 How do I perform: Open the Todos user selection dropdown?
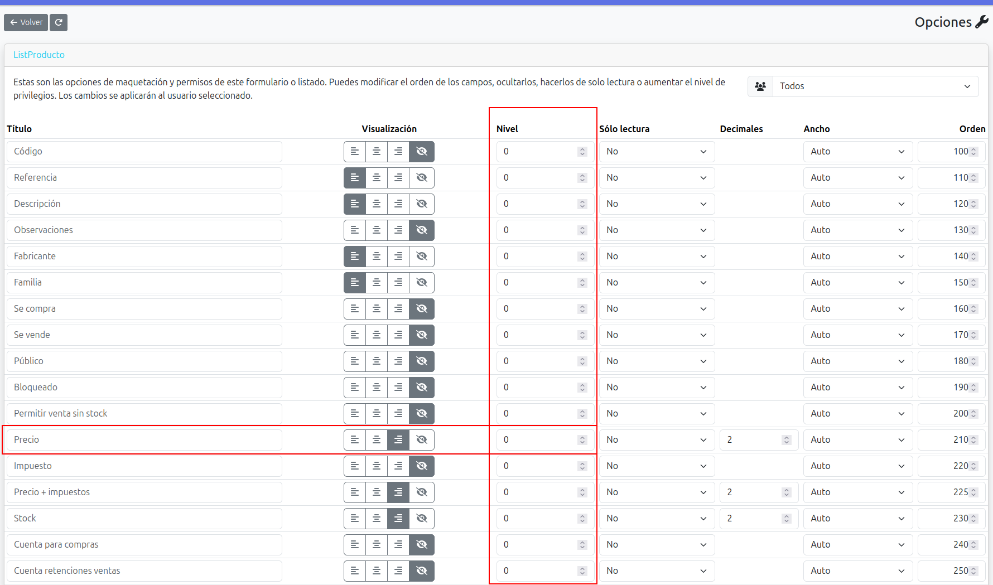point(875,86)
